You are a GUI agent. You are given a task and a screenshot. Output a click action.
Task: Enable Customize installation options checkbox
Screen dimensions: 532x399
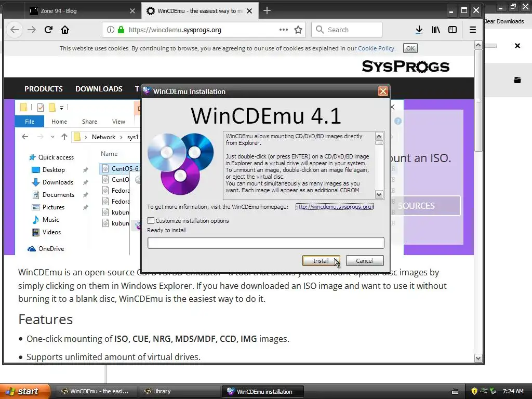tap(151, 220)
